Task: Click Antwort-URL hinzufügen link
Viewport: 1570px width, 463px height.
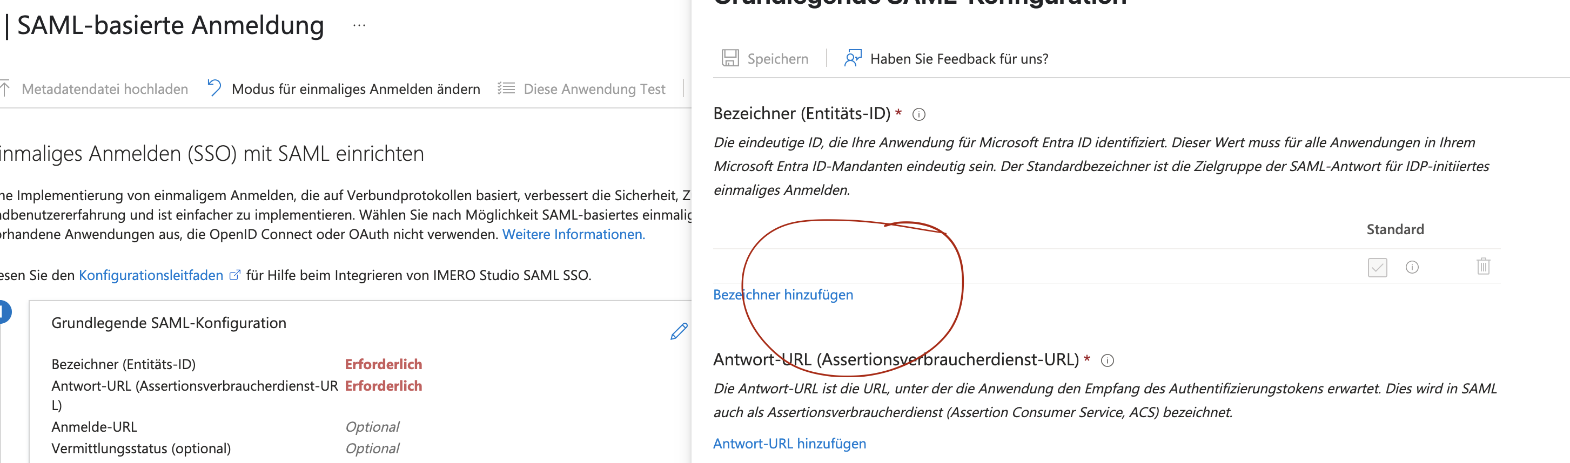Action: (789, 444)
